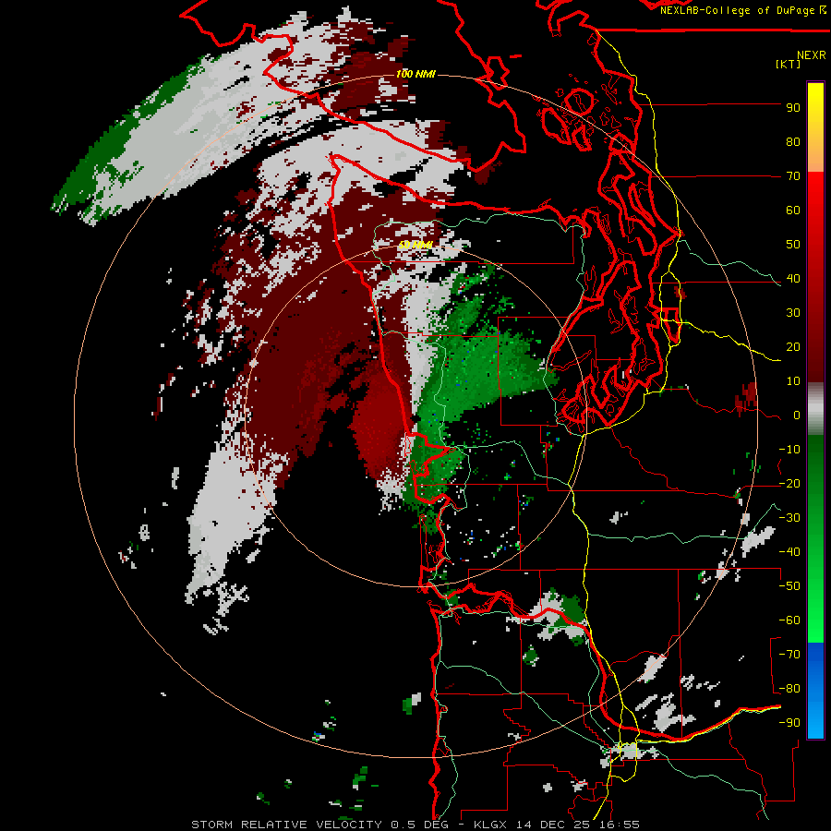Click the "100 NMI" range ring label
The height and width of the screenshot is (831, 831).
pos(415,74)
